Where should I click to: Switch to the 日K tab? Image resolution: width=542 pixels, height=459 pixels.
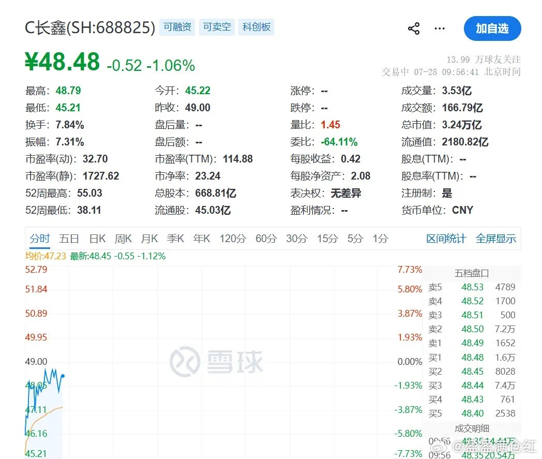tap(97, 239)
